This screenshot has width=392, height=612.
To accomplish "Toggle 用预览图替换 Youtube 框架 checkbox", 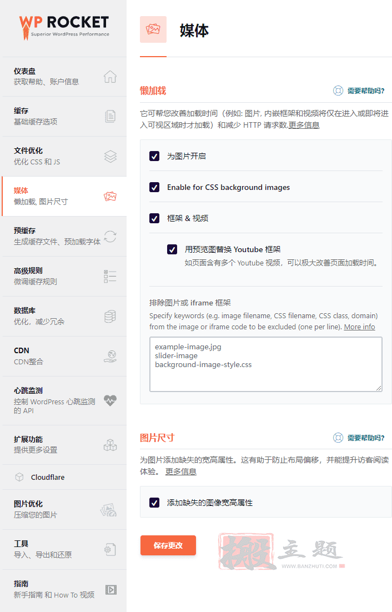I will point(172,249).
